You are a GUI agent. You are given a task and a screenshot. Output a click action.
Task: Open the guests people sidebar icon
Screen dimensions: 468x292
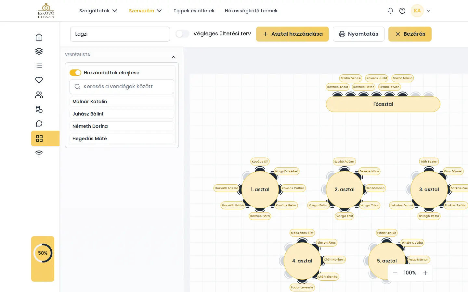pos(39,95)
